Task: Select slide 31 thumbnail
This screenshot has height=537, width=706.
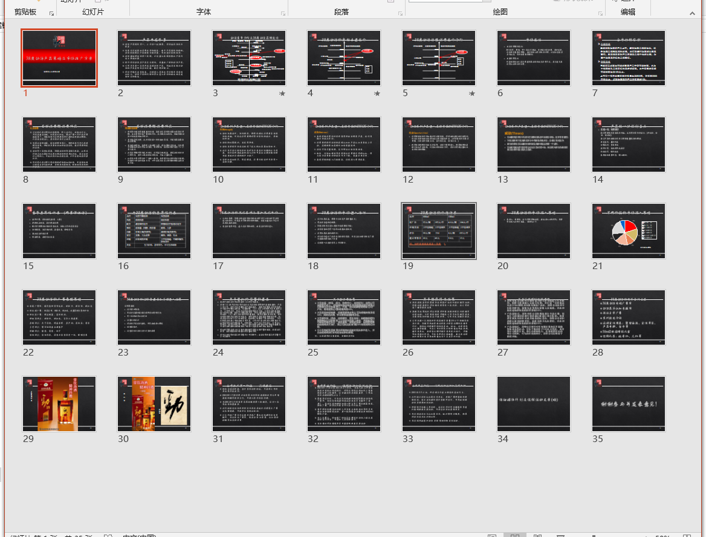Action: point(249,404)
